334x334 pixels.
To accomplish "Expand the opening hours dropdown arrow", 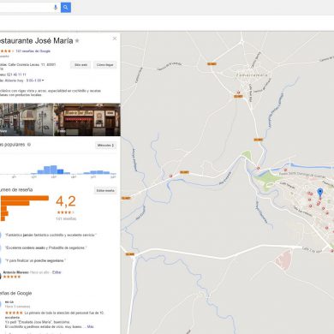I will (43, 81).
